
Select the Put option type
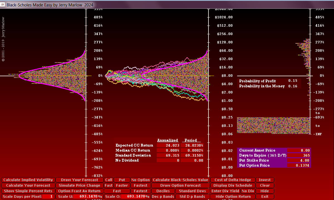coord(122,180)
